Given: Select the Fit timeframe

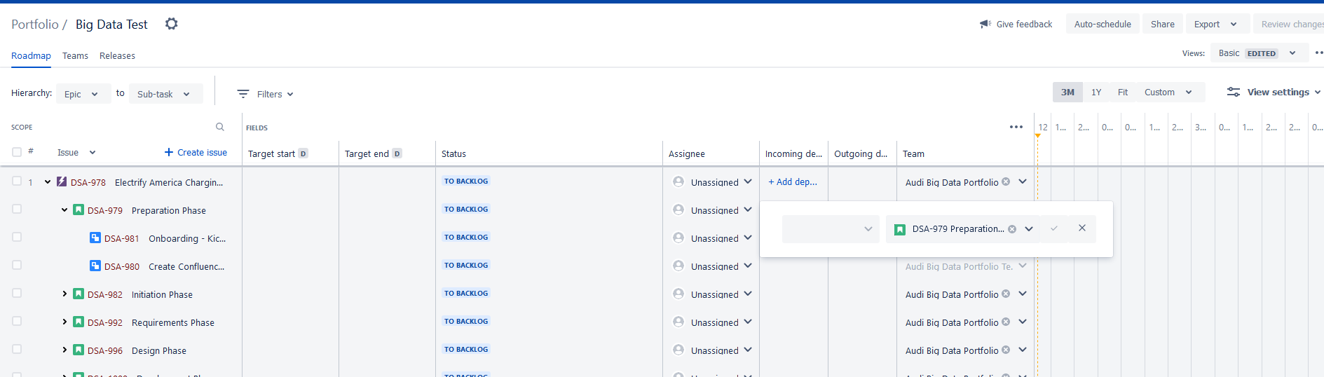Looking at the screenshot, I should pyautogui.click(x=1123, y=92).
